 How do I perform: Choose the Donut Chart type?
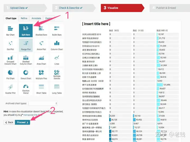26,74
